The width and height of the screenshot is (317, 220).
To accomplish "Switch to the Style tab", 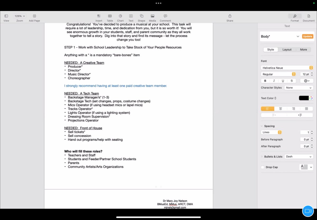I will 271,50.
